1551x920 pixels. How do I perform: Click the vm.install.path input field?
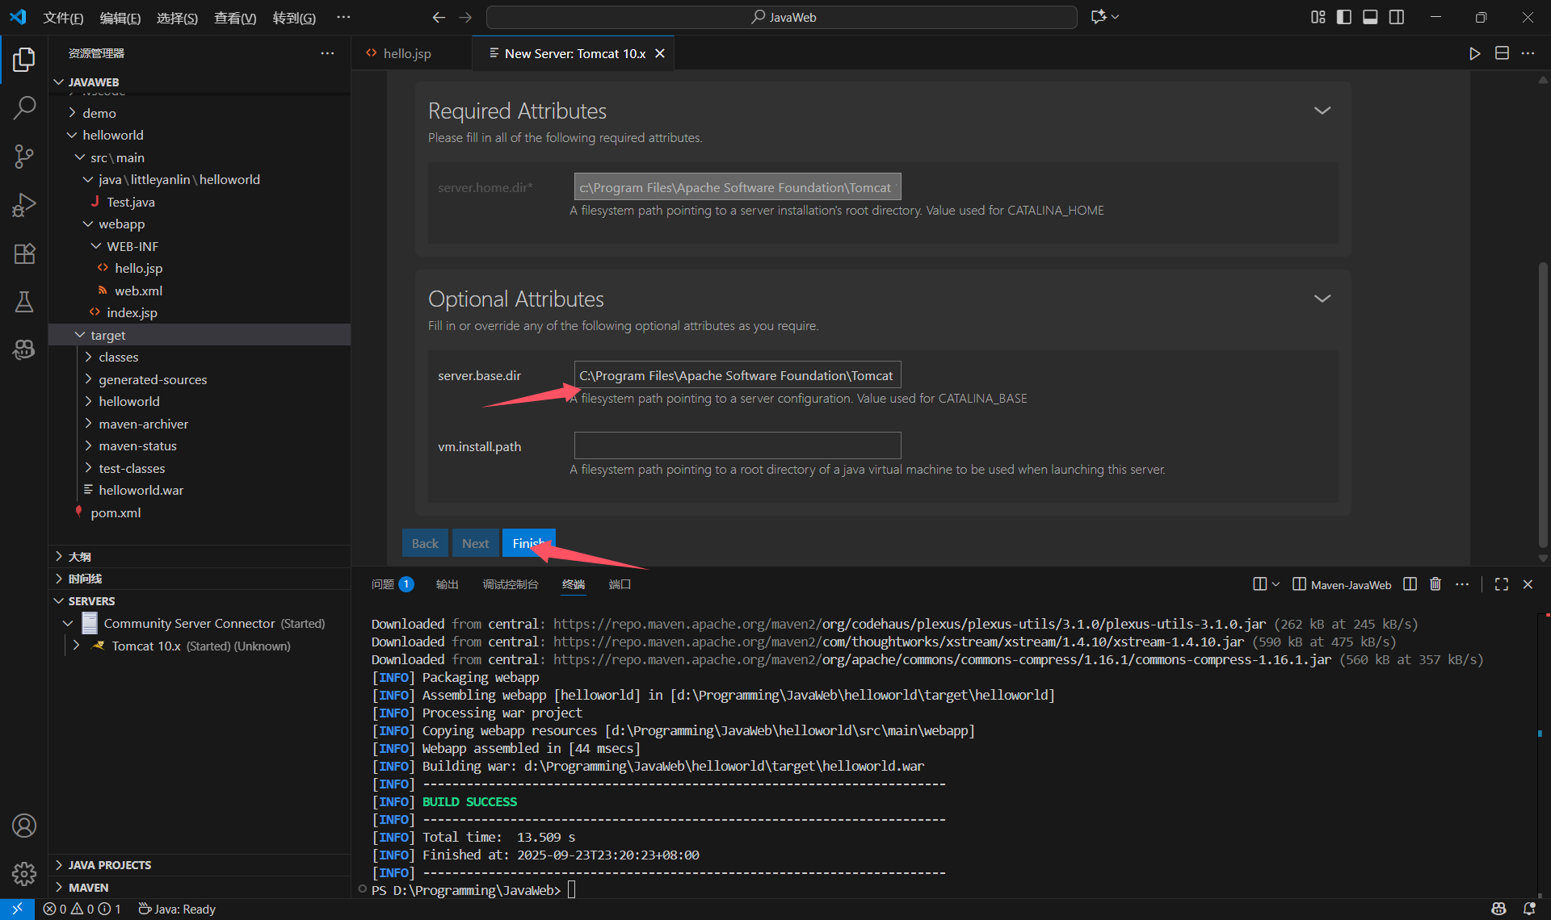[x=737, y=445]
